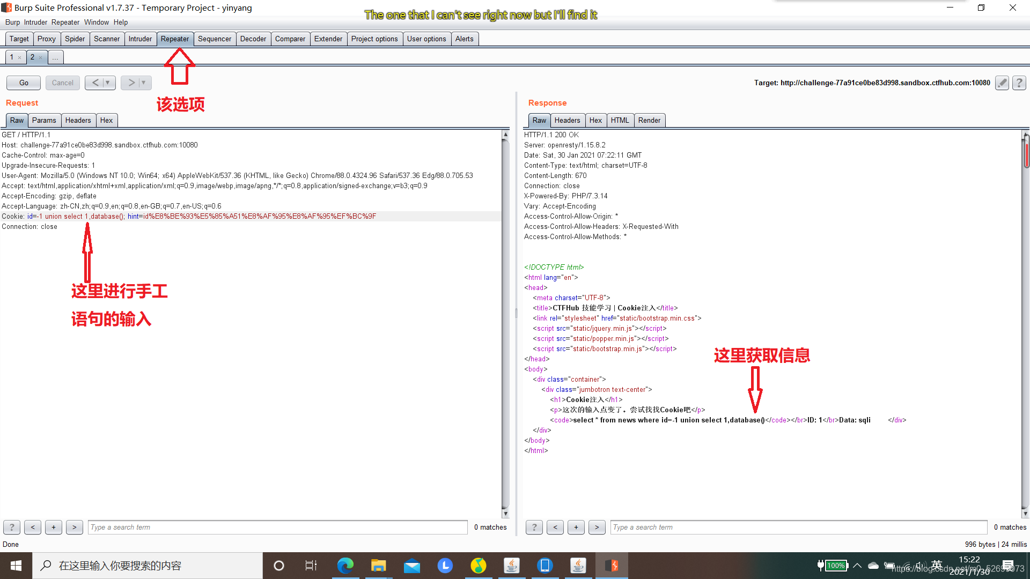The width and height of the screenshot is (1030, 579).
Task: Click the pencil icon to edit target
Action: 1002,83
